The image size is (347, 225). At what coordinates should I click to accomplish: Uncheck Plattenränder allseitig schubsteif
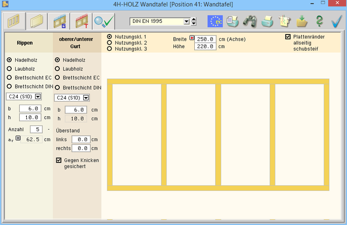288,37
